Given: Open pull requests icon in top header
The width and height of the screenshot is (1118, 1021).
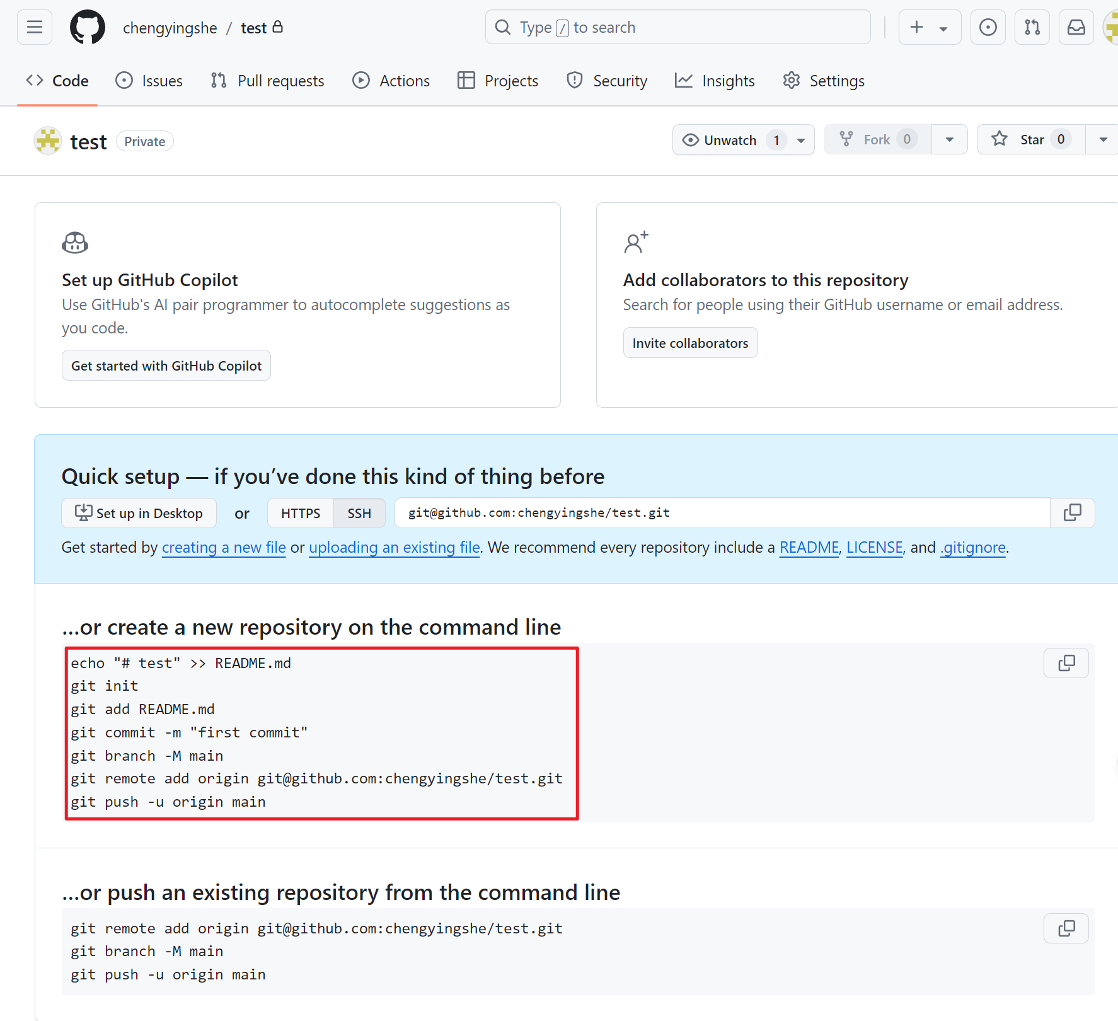Looking at the screenshot, I should (1032, 27).
